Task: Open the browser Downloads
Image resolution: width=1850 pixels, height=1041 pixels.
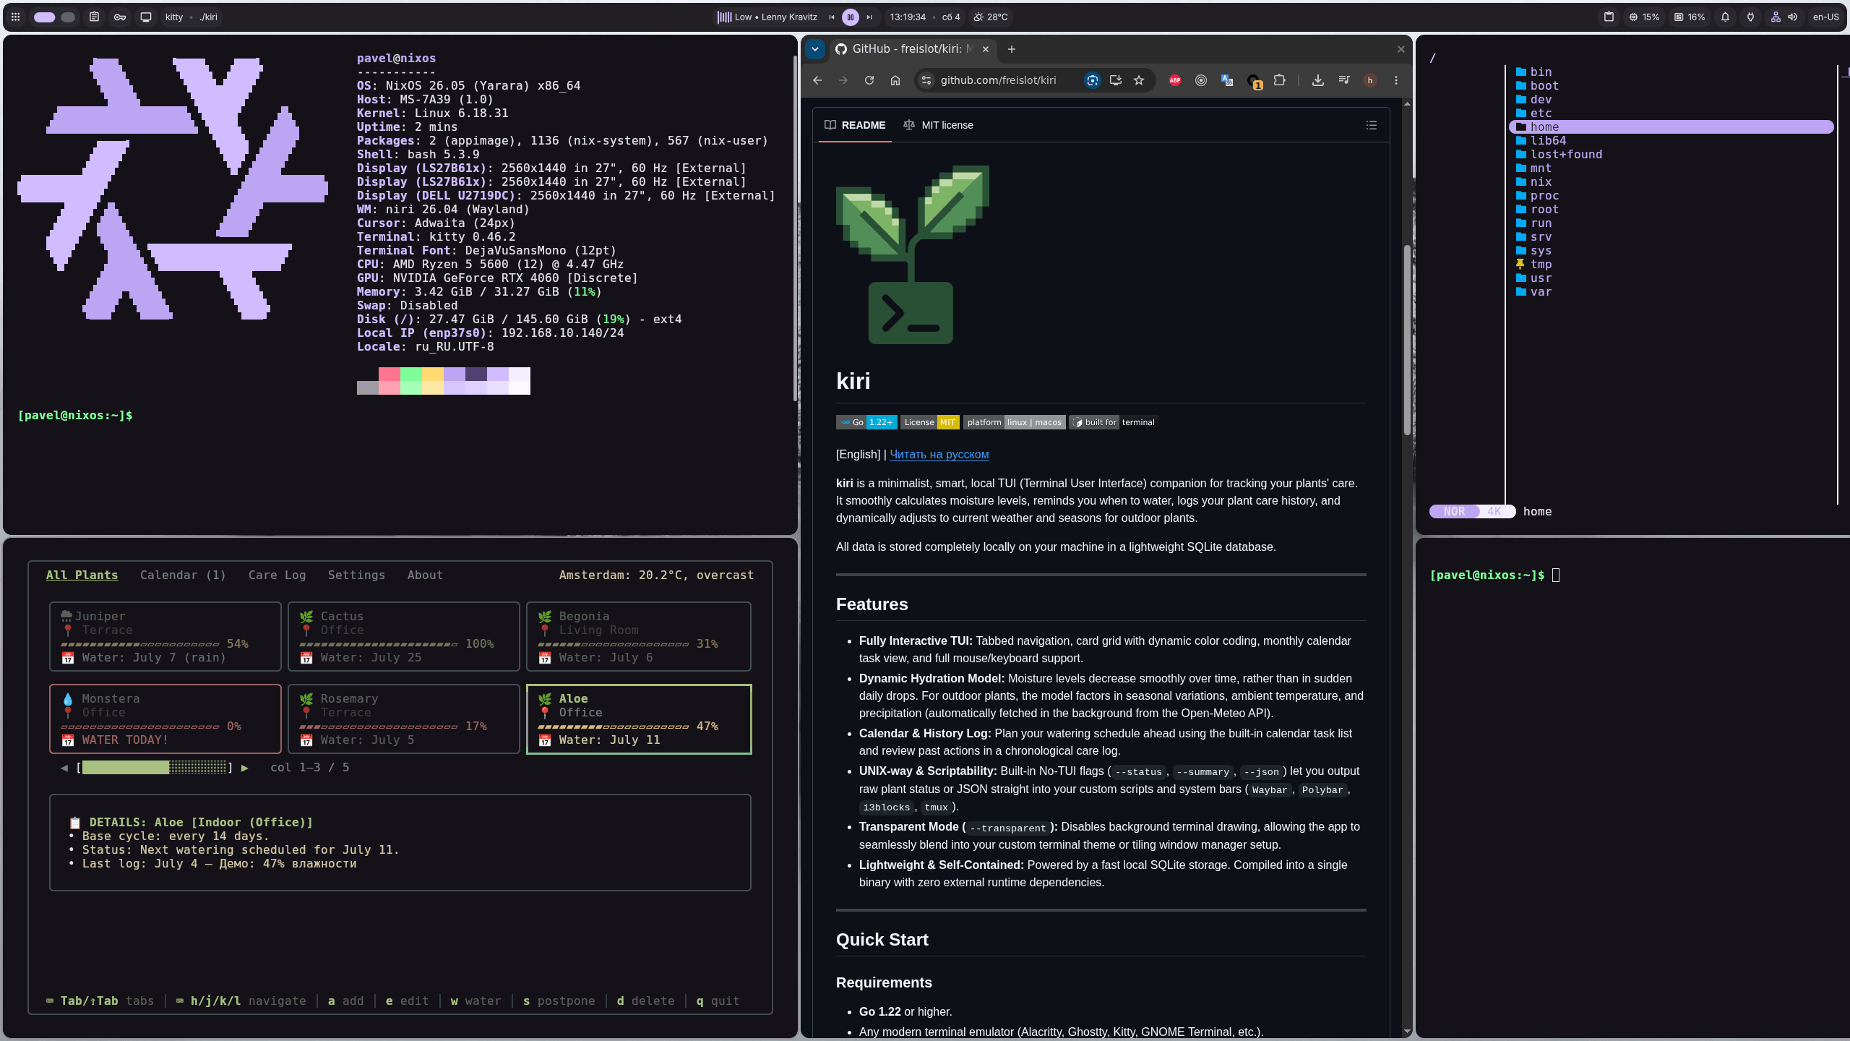Action: coord(1318,80)
